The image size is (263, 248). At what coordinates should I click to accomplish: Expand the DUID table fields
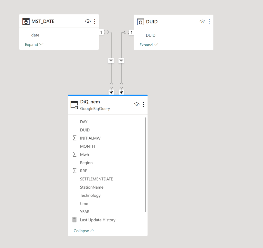click(148, 45)
